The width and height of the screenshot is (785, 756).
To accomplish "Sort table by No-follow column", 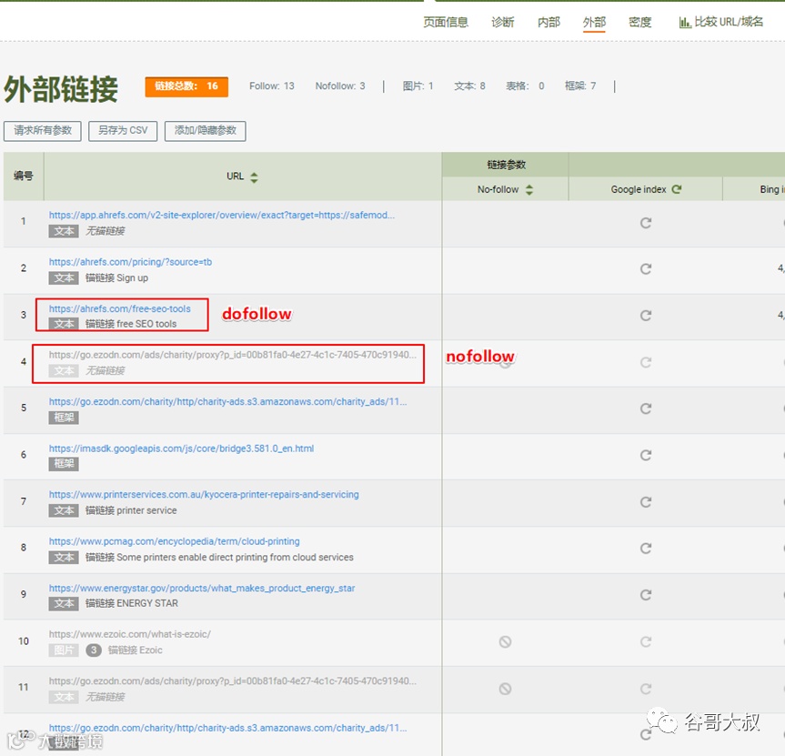I will [x=529, y=190].
